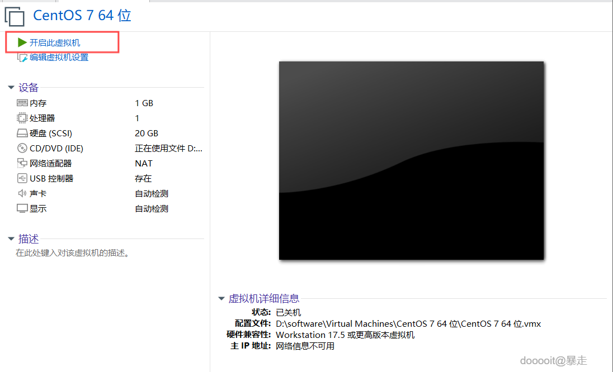Click the 1 GB memory value
613x372 pixels.
[x=144, y=103]
